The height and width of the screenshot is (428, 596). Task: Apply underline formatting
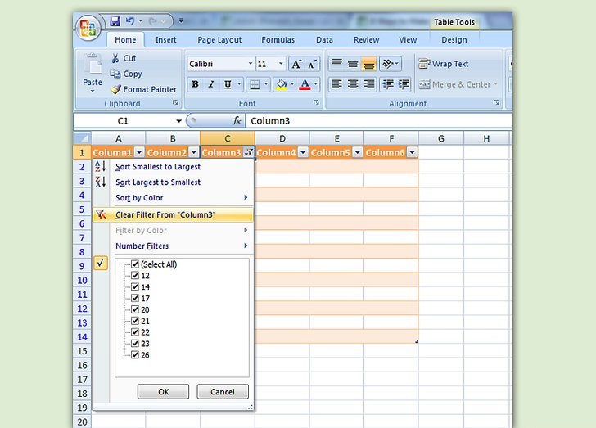(x=228, y=84)
